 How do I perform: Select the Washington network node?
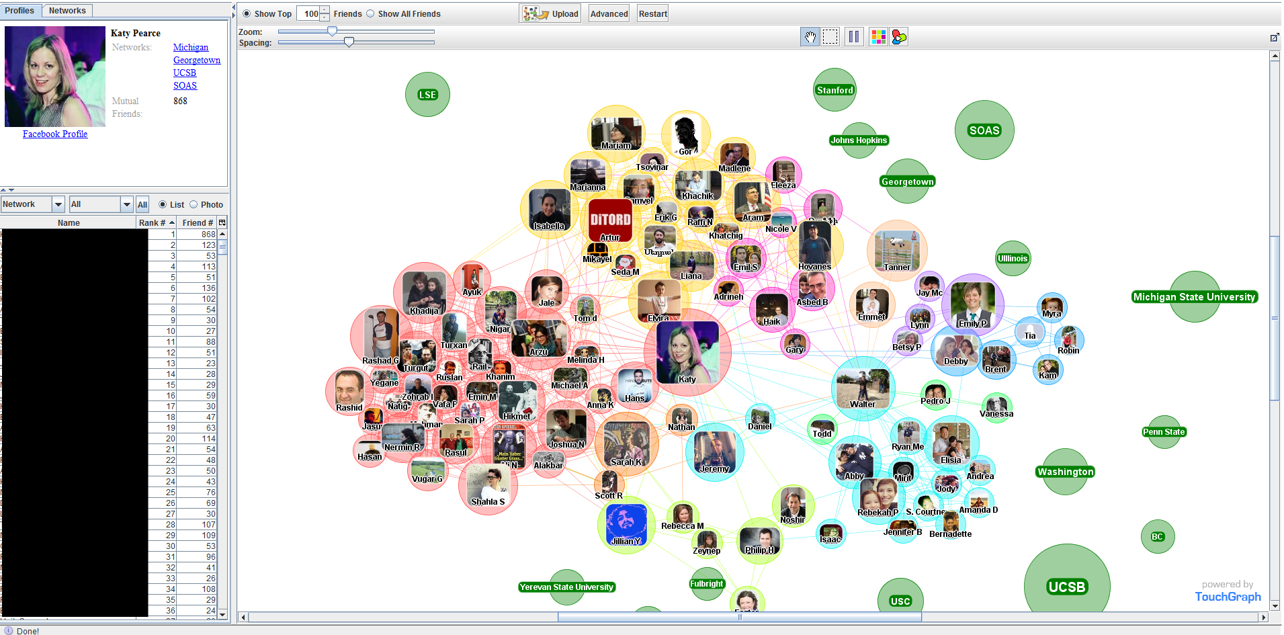(1065, 472)
